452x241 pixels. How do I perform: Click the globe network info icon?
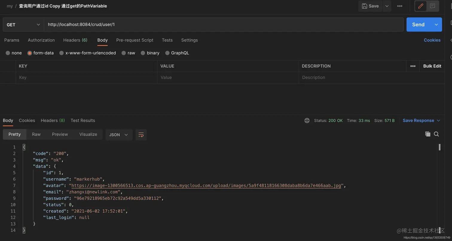[x=307, y=120]
